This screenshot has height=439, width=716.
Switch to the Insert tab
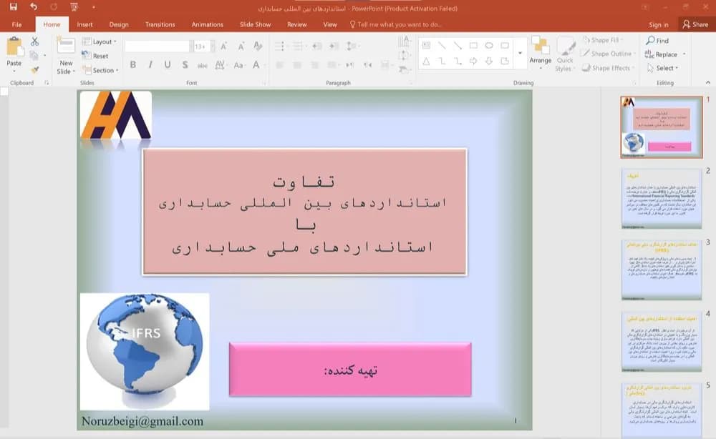click(x=84, y=24)
